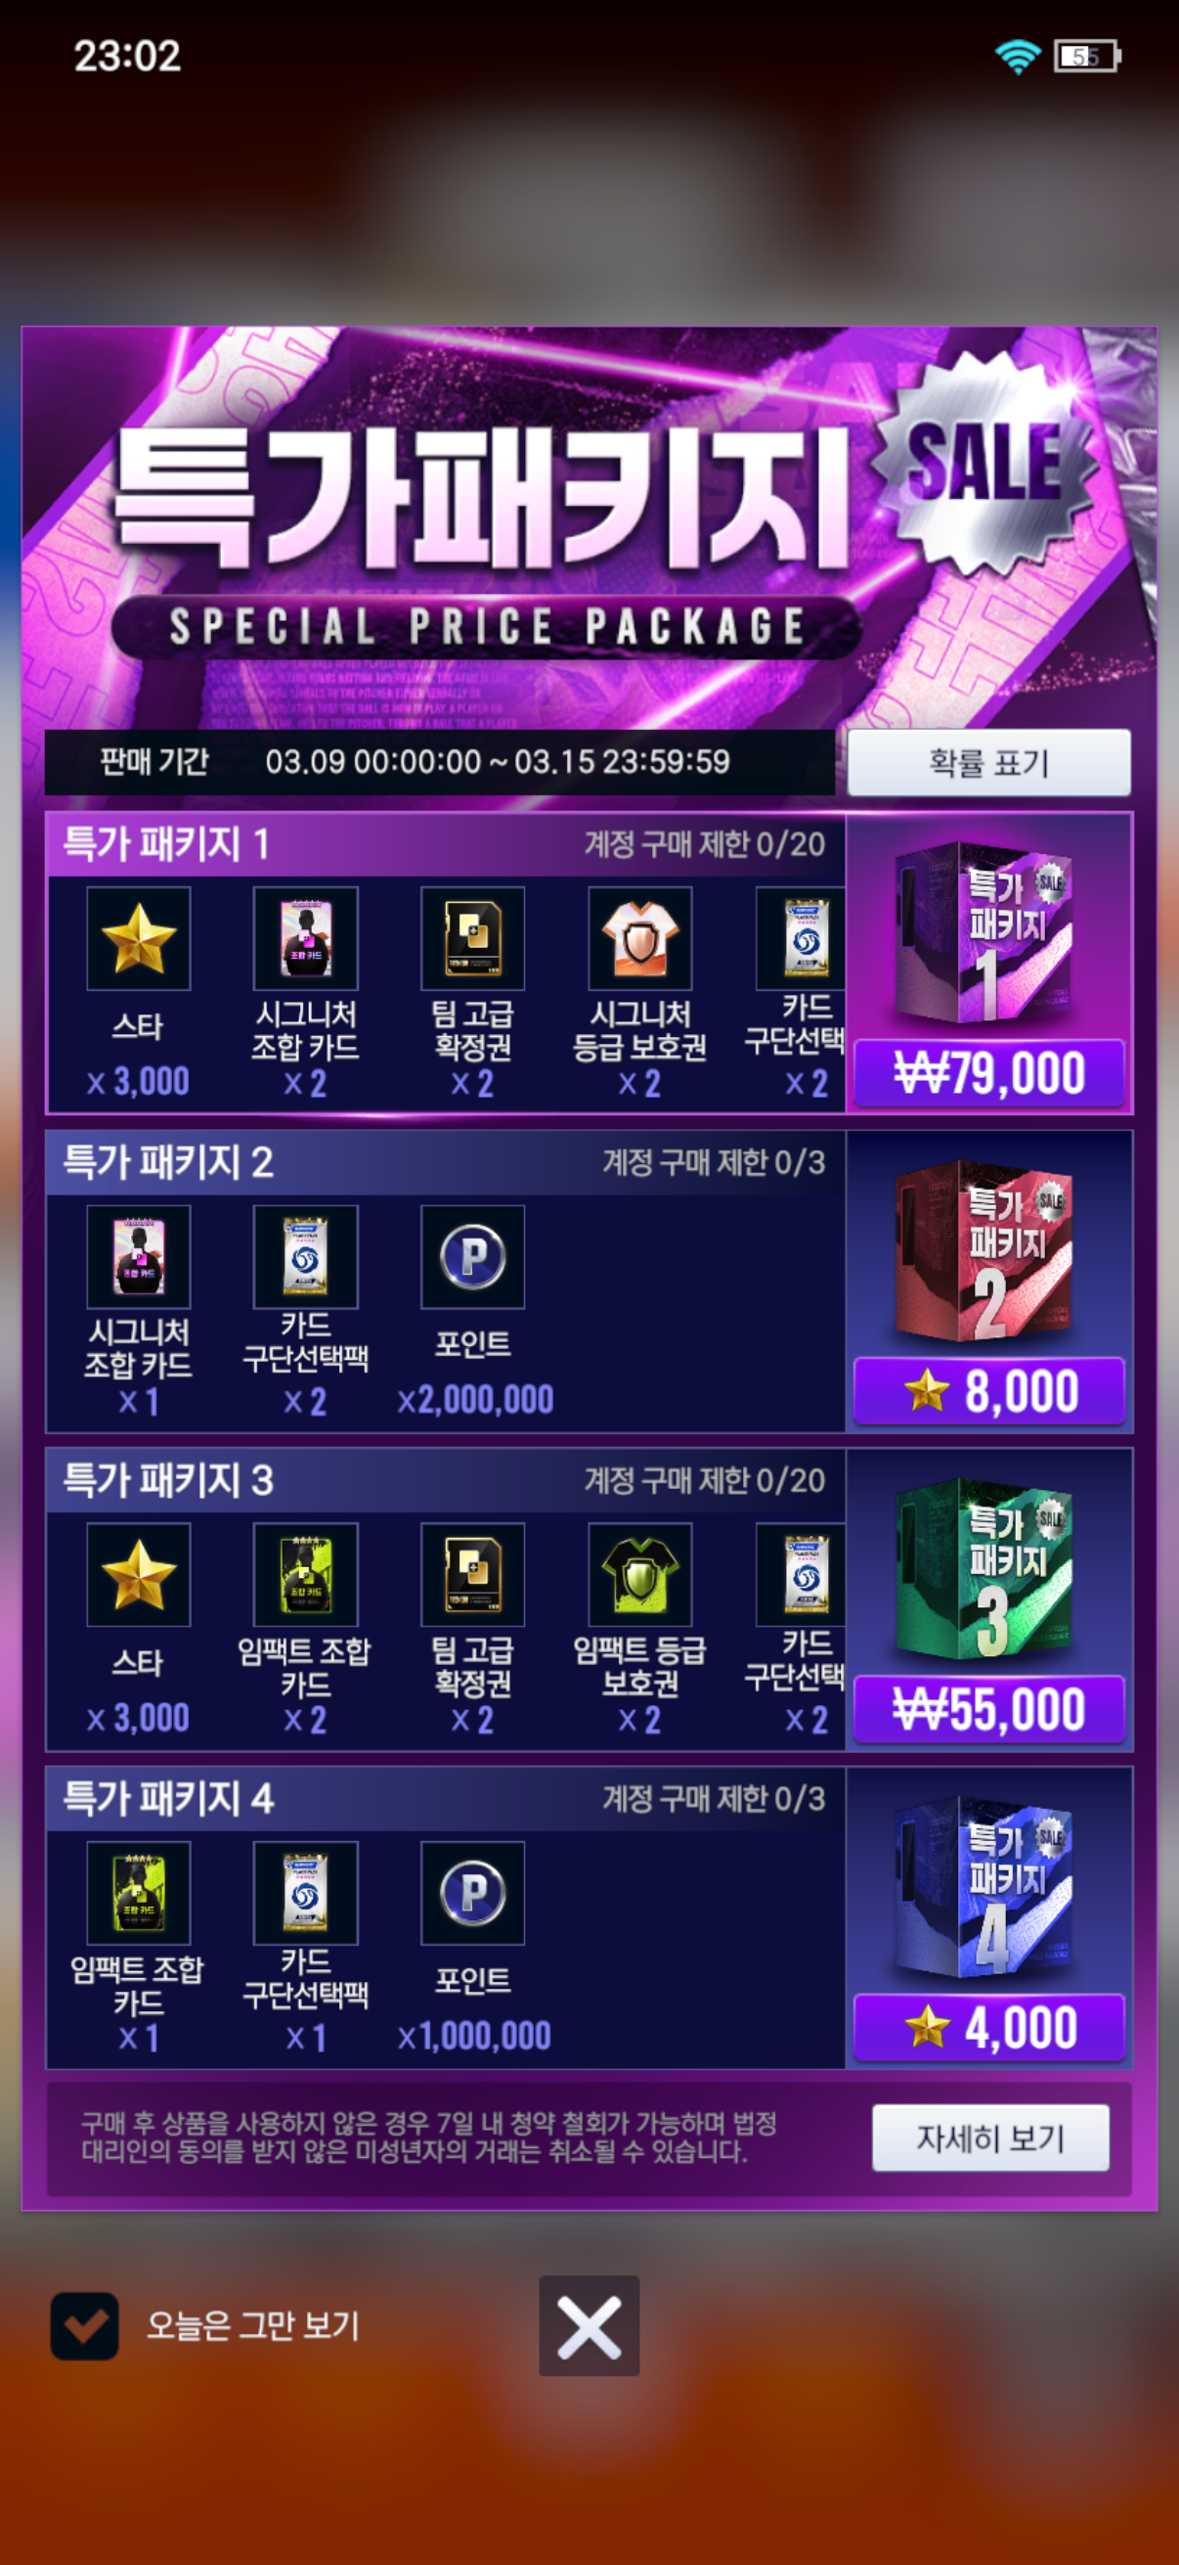Buy Package 1 for ₩79,000
Screen dimensions: 1179x2565
click(x=989, y=1073)
